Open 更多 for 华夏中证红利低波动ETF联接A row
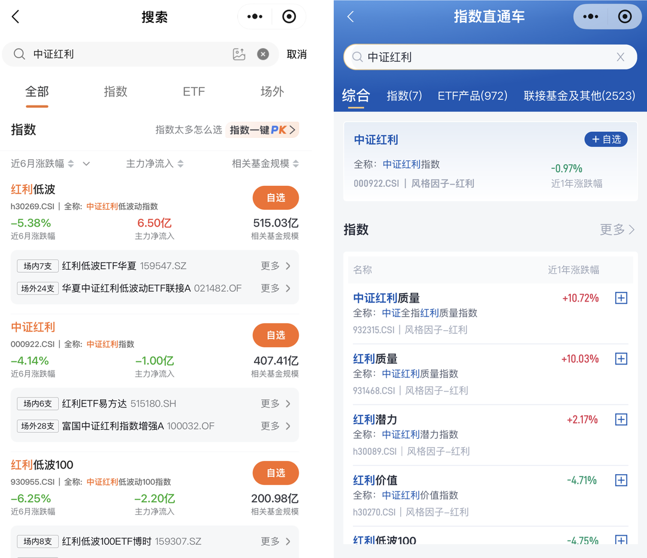647x558 pixels. (x=276, y=288)
